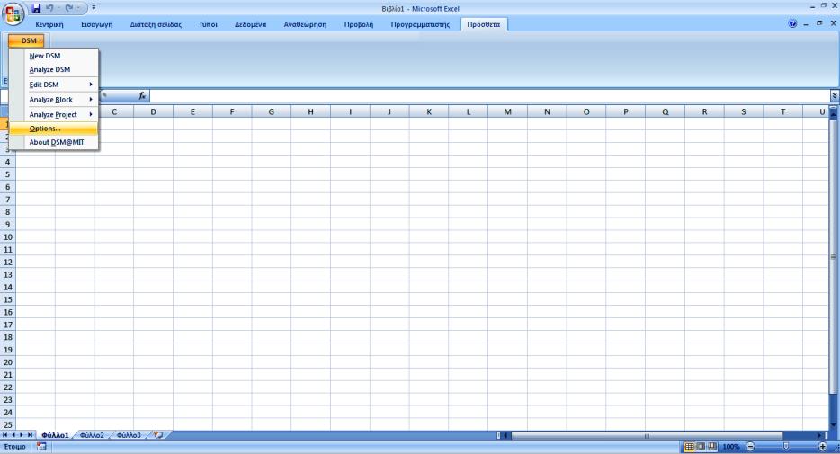Open Customize Quick Access Toolbar arrow

(94, 8)
